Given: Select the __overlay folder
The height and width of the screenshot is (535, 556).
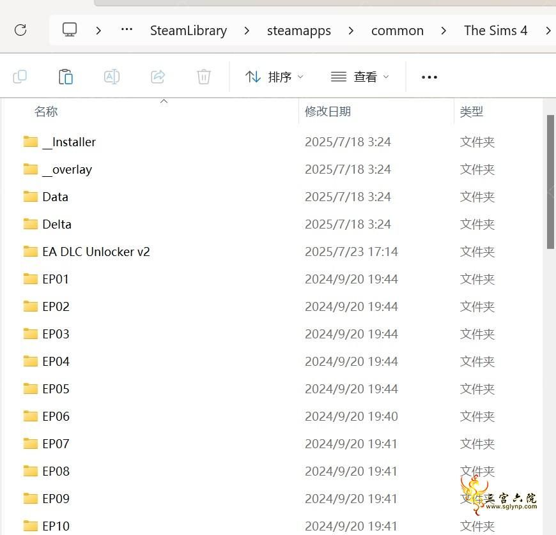Looking at the screenshot, I should 67,169.
